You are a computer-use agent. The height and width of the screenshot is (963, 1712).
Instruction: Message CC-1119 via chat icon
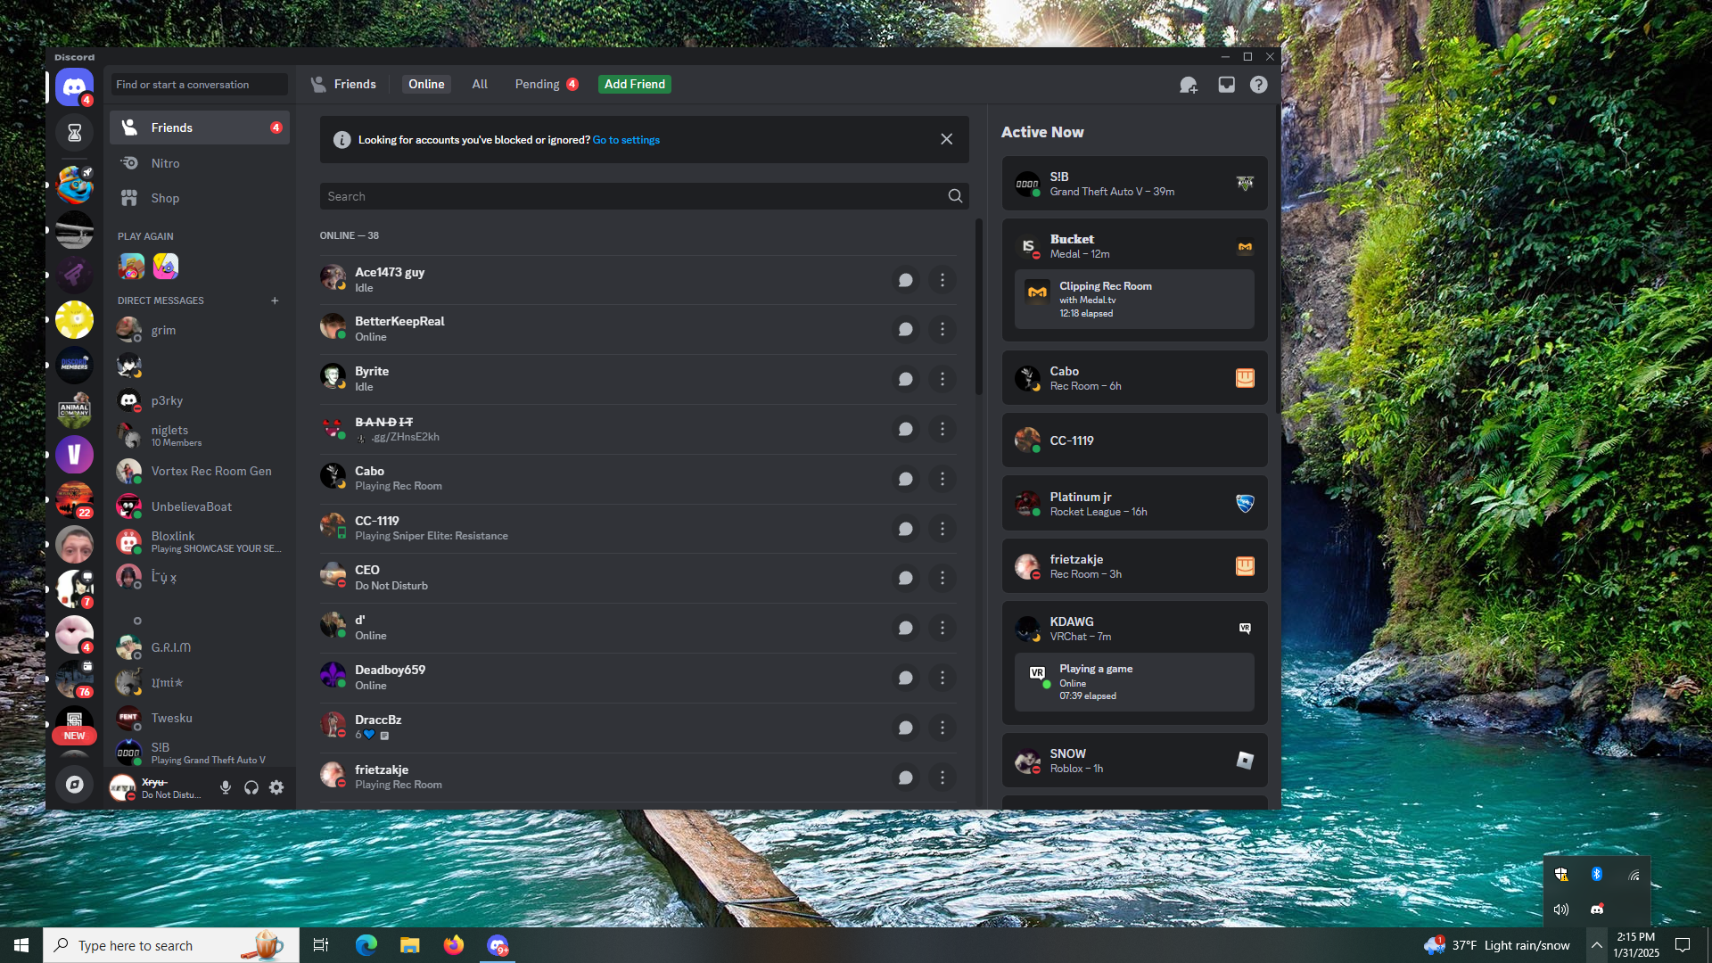[x=905, y=529]
